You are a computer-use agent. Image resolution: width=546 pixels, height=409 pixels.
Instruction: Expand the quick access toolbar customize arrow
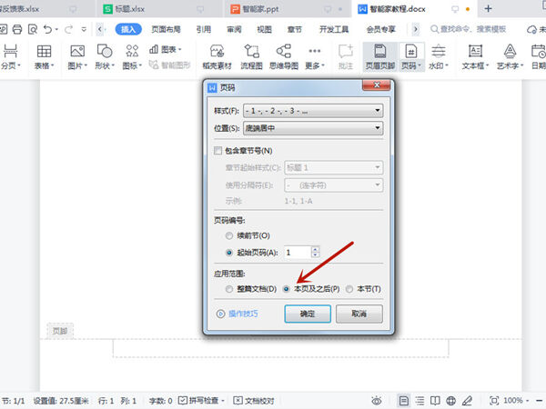pyautogui.click(x=84, y=30)
